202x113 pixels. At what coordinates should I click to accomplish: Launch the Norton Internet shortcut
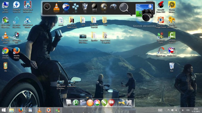172,7
